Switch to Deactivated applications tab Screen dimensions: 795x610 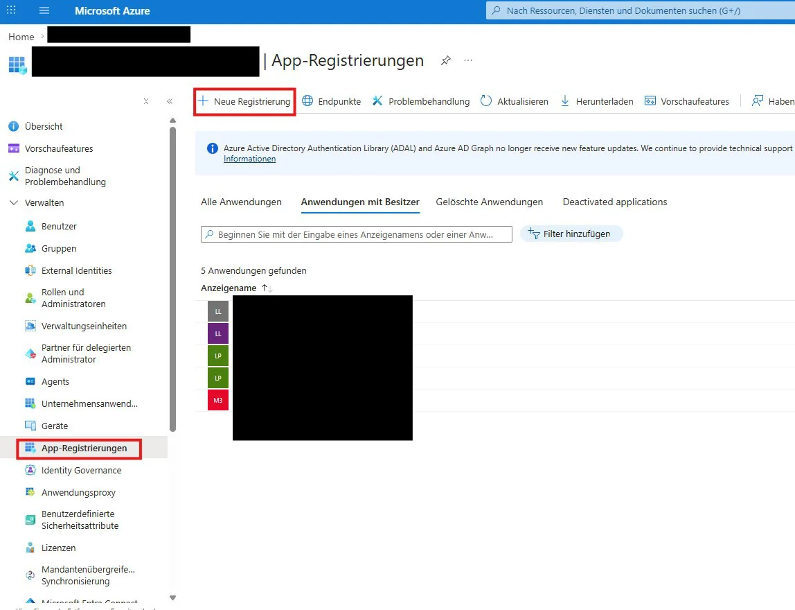pyautogui.click(x=615, y=202)
